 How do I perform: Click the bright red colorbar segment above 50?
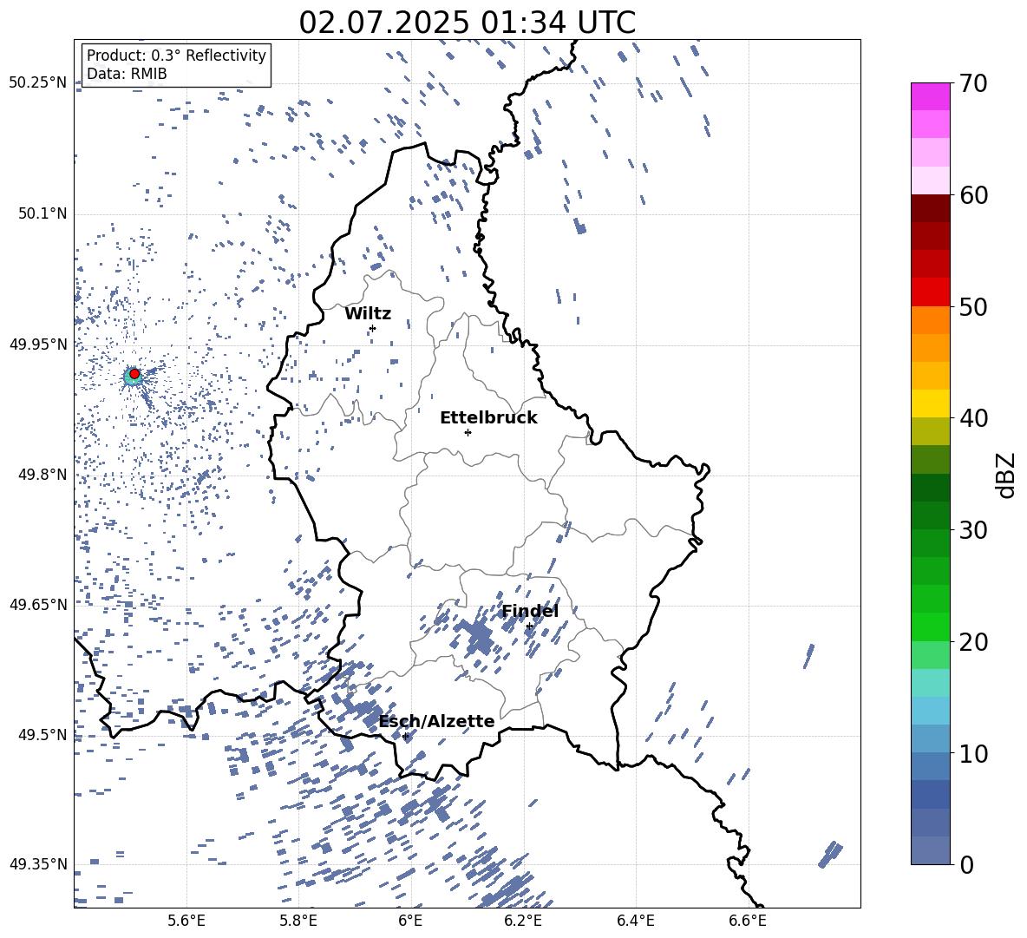(931, 292)
